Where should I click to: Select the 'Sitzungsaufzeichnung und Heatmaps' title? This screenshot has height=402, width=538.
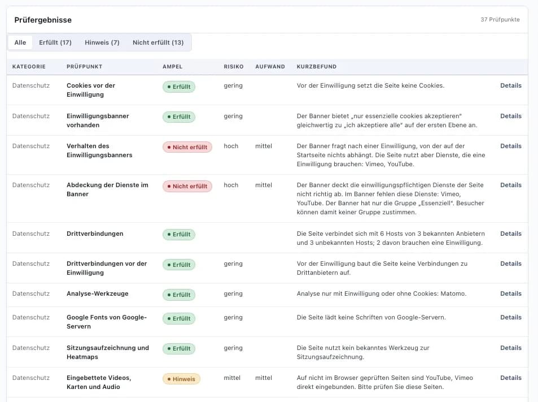[x=108, y=352]
